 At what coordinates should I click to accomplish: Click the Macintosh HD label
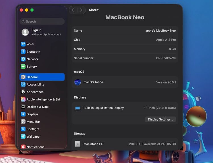tap(93, 144)
